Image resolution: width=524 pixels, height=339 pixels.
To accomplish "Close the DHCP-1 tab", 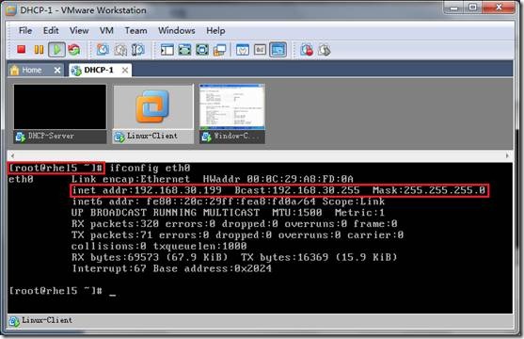I will coord(125,71).
